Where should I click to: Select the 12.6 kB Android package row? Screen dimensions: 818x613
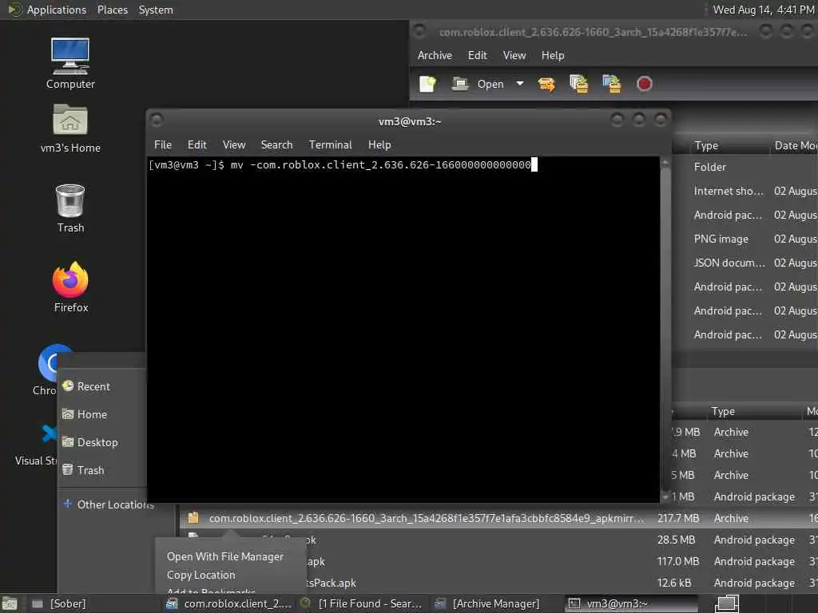click(498, 583)
